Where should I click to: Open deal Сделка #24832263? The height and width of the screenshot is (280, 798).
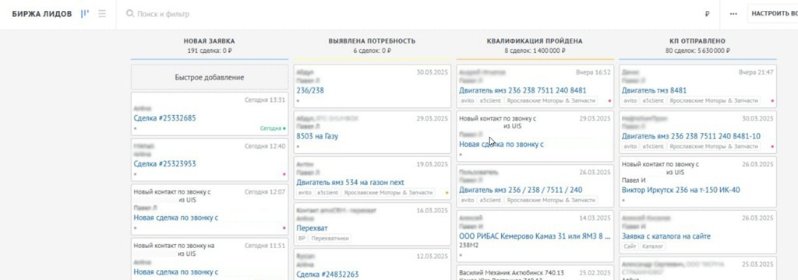coord(327,275)
